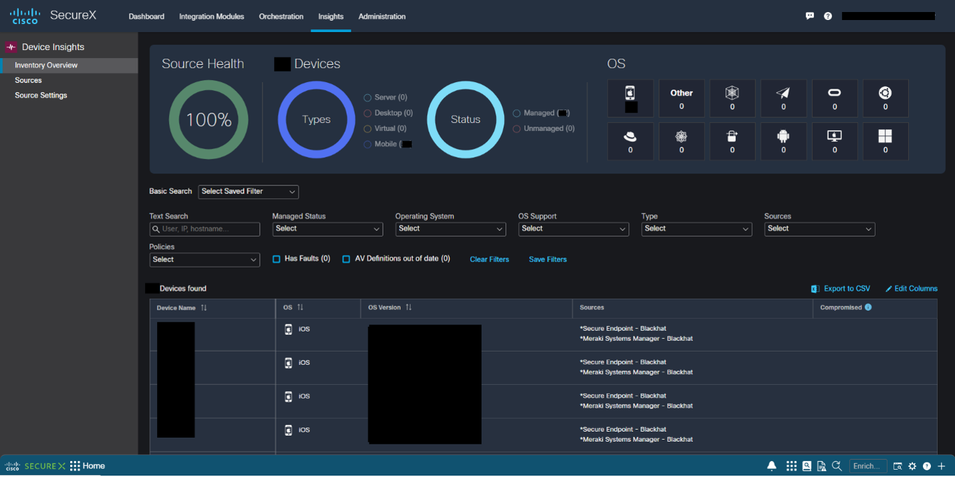Click the notifications bell in the bottom ribbon
Viewport: 955px width, 477px height.
[772, 466]
